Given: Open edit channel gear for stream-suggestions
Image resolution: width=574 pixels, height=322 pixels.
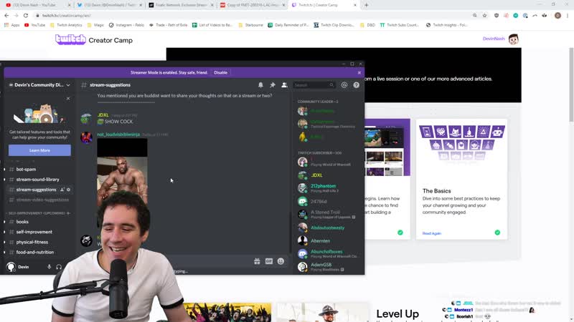Looking at the screenshot, I should [x=69, y=190].
